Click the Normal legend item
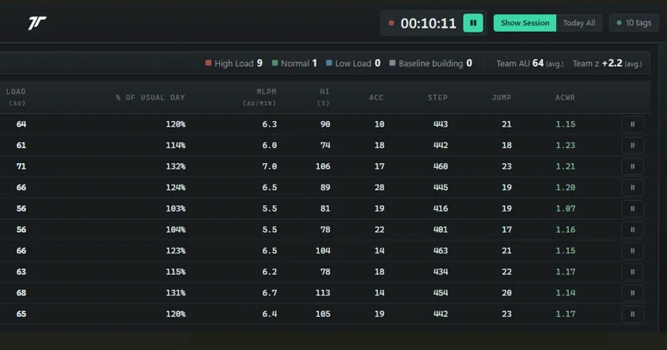The height and width of the screenshot is (350, 667). point(294,63)
